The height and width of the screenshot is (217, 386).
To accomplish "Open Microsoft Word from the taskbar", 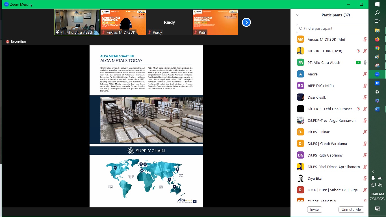I will pyautogui.click(x=377, y=109).
